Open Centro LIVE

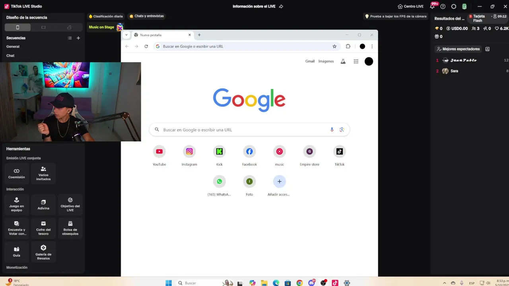click(411, 6)
